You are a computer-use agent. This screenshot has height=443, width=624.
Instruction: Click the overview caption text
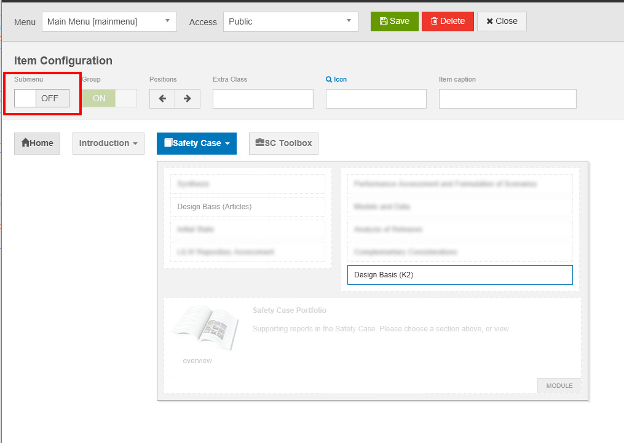point(197,361)
